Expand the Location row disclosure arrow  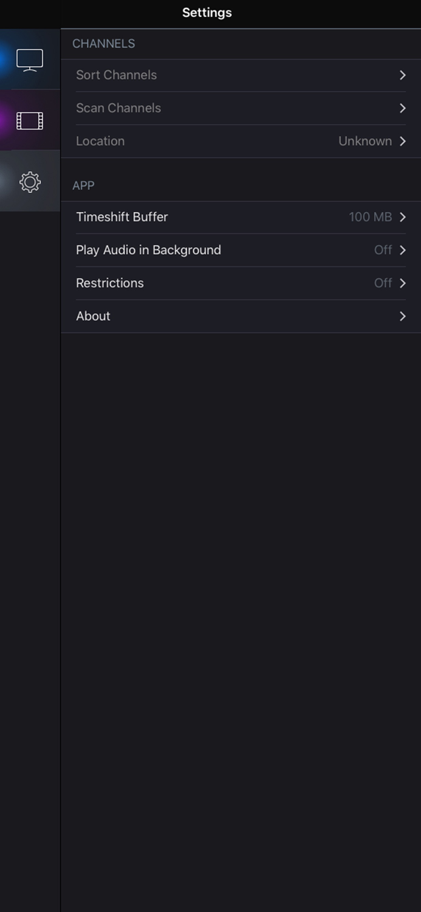[x=403, y=140]
